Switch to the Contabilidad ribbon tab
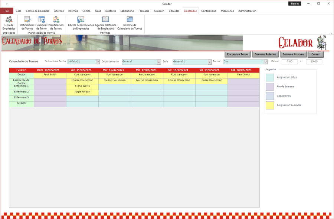The width and height of the screenshot is (334, 219). 209,11
